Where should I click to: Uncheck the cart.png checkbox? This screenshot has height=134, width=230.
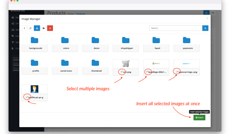coord(122,72)
